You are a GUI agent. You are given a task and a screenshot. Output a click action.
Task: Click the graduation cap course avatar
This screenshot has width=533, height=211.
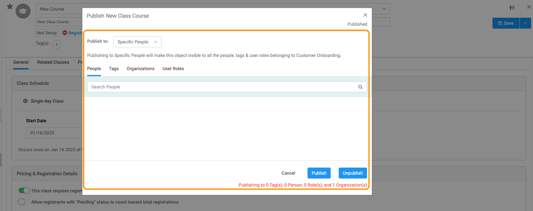coord(23,11)
